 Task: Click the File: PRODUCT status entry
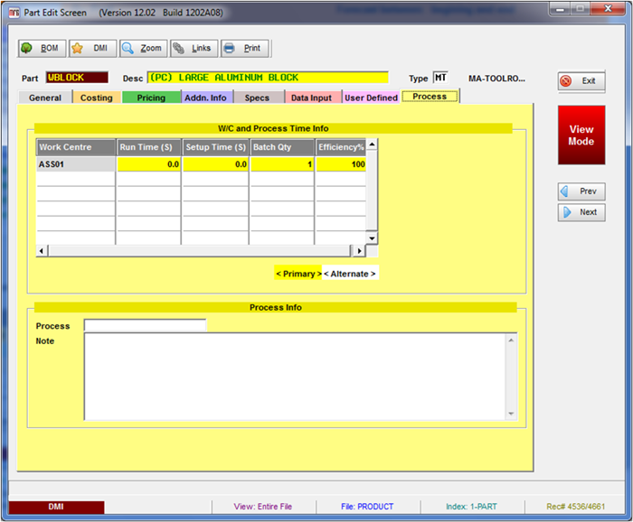pos(367,507)
